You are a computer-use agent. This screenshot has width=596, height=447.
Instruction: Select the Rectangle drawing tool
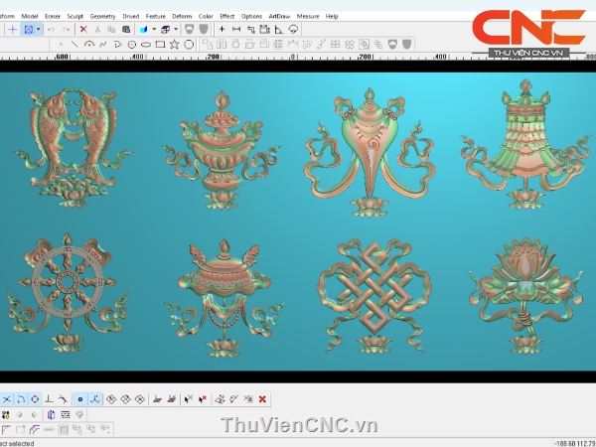(160, 45)
